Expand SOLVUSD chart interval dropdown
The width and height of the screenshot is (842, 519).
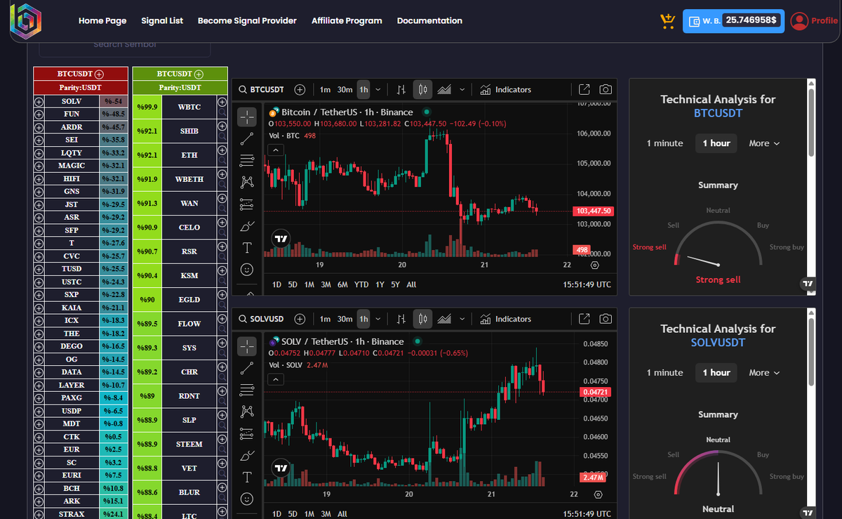click(x=379, y=319)
